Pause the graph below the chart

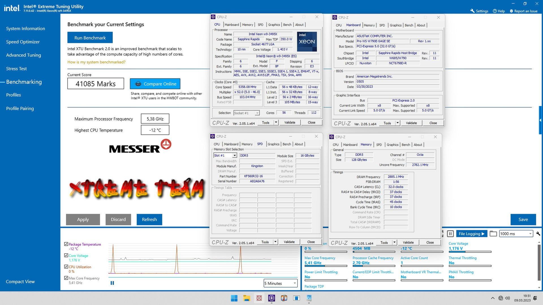click(112, 283)
